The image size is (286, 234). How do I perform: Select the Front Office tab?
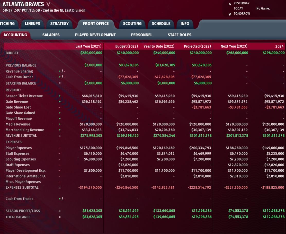[x=96, y=23]
